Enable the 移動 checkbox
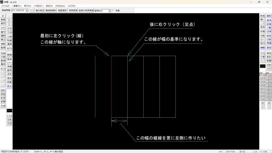Image resolution: width=272 pixels, height=153 pixels. pos(114,11)
